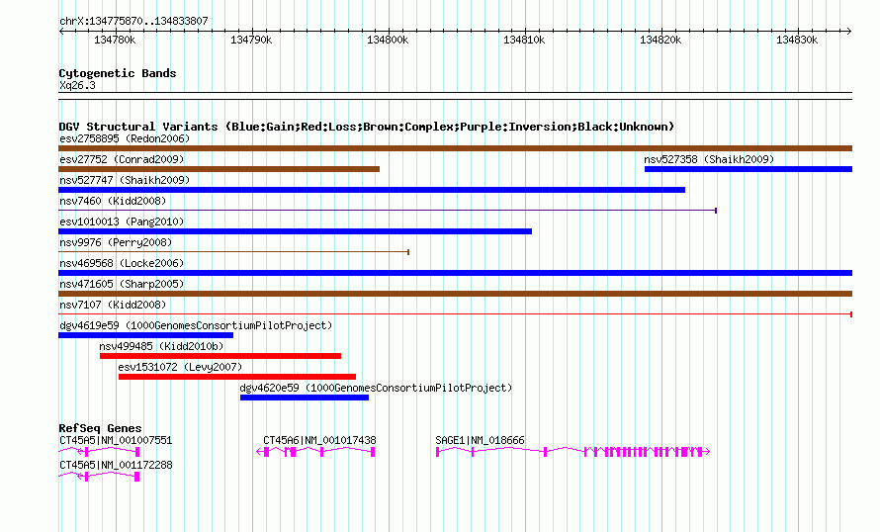Click label 'dgv4620e59 (1000GenomesConsortiumPilotProject)'

click(x=376, y=388)
